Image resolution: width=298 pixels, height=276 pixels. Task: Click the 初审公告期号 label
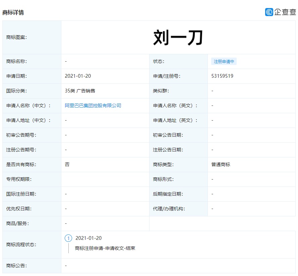coord(21,135)
